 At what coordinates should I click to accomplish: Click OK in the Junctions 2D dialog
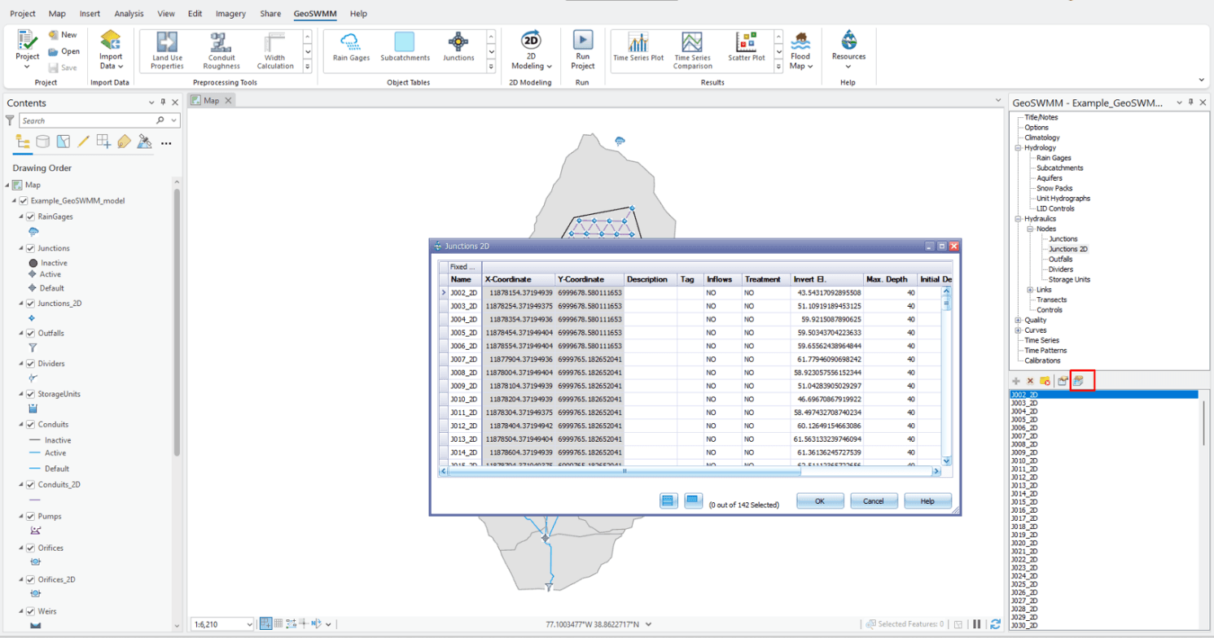(x=819, y=500)
